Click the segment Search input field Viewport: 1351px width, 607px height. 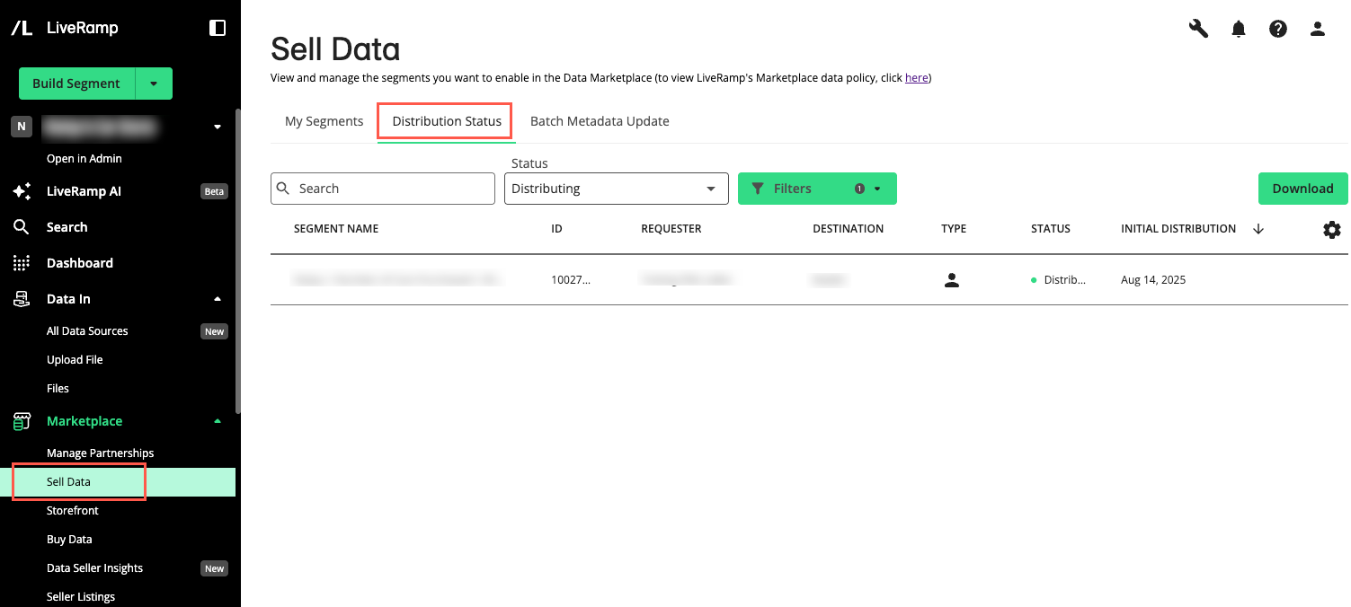click(x=383, y=189)
